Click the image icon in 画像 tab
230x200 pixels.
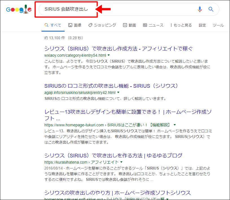(70, 25)
